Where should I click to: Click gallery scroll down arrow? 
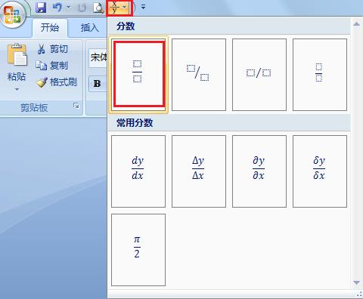point(356,282)
